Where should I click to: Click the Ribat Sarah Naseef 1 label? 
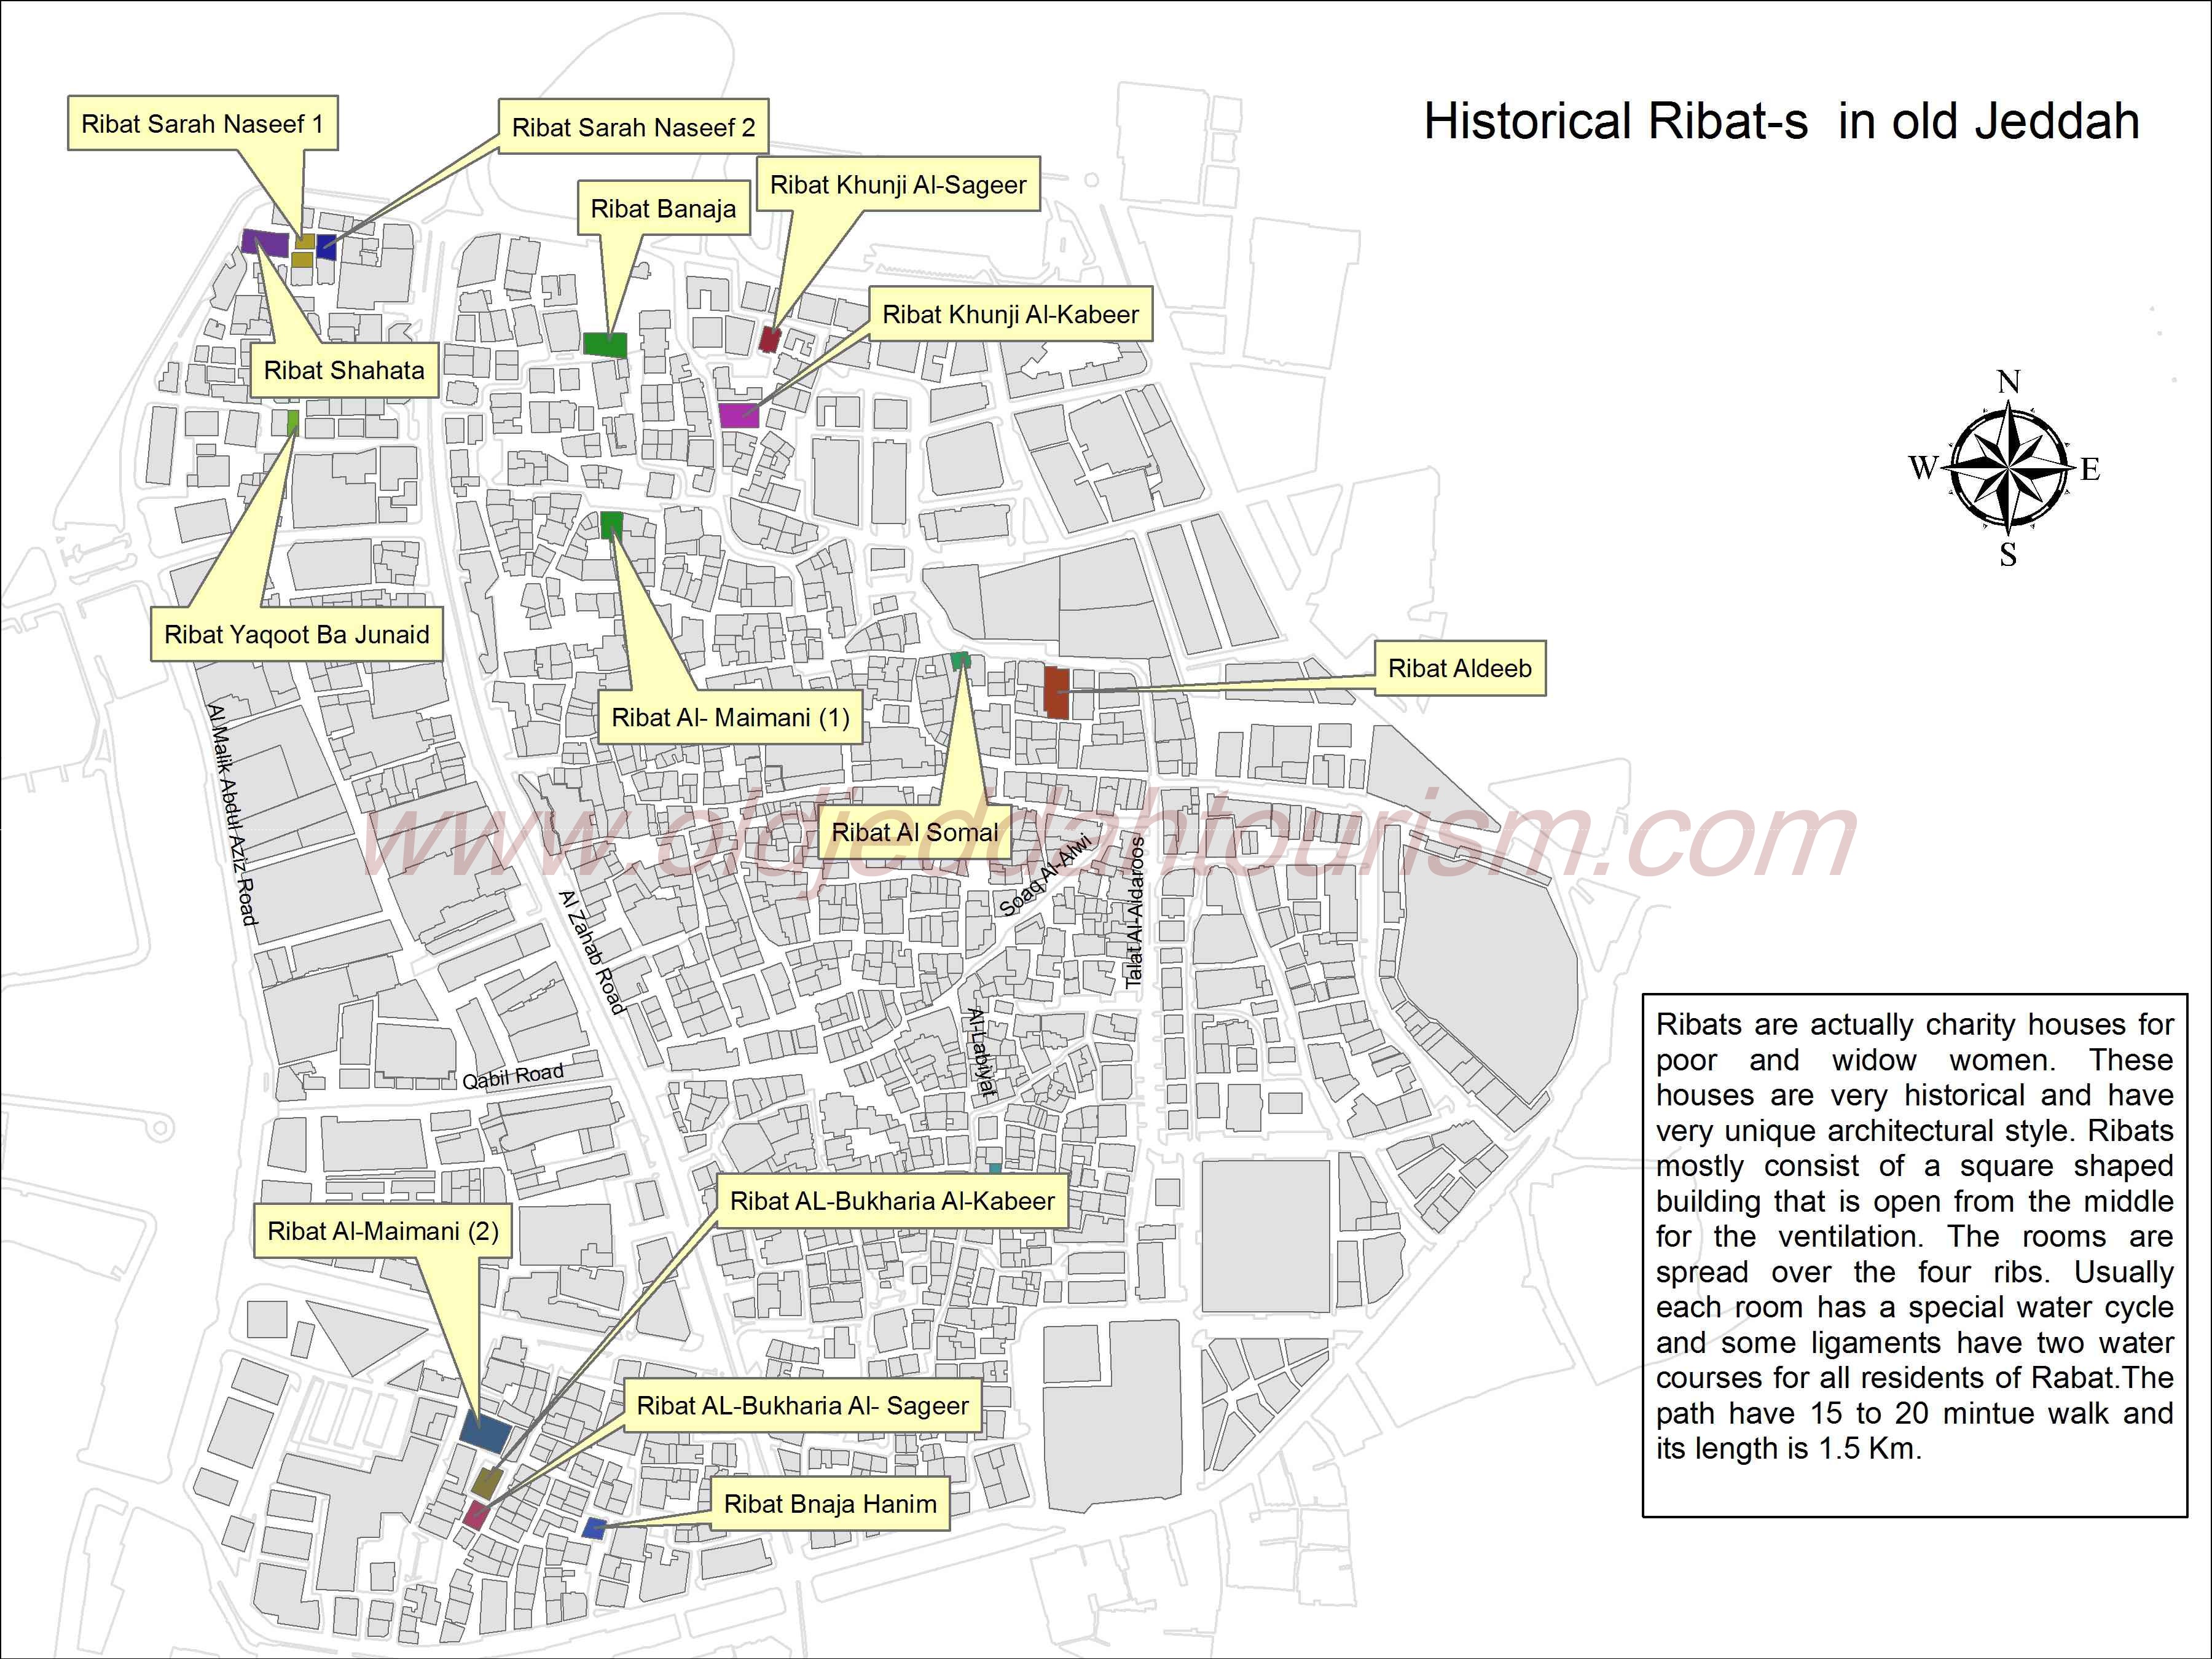203,124
